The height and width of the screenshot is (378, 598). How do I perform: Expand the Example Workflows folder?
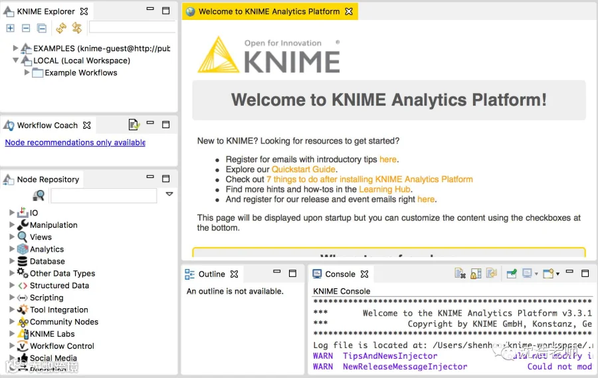[27, 72]
